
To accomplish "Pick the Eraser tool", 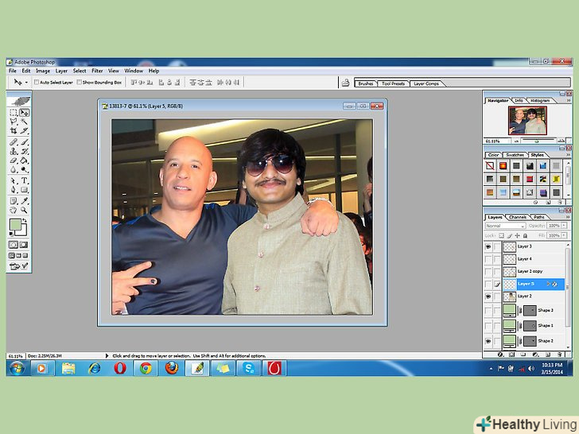I will (x=14, y=160).
